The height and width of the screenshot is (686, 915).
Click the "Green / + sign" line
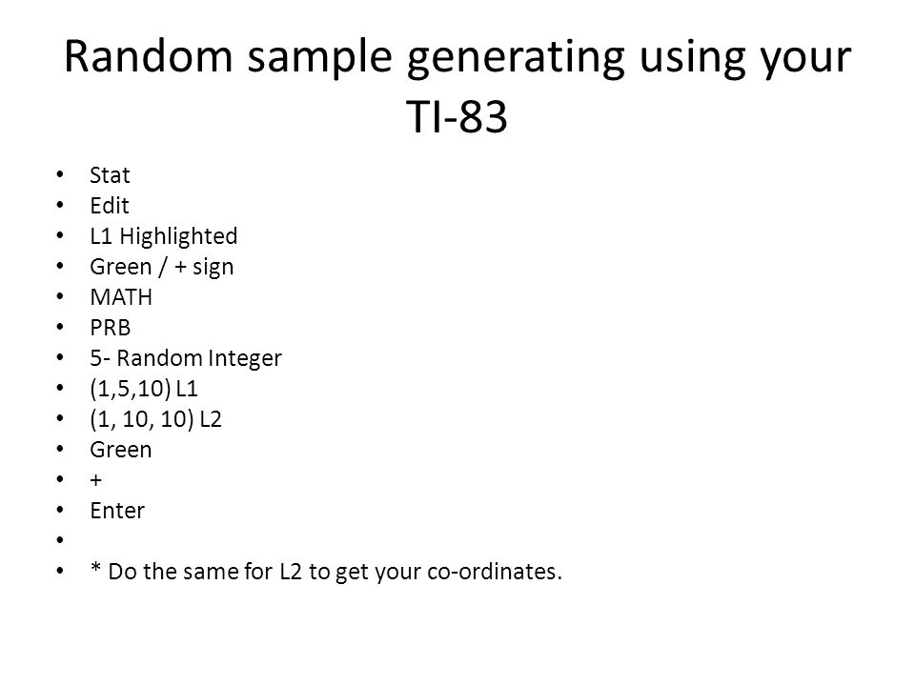[x=162, y=267]
